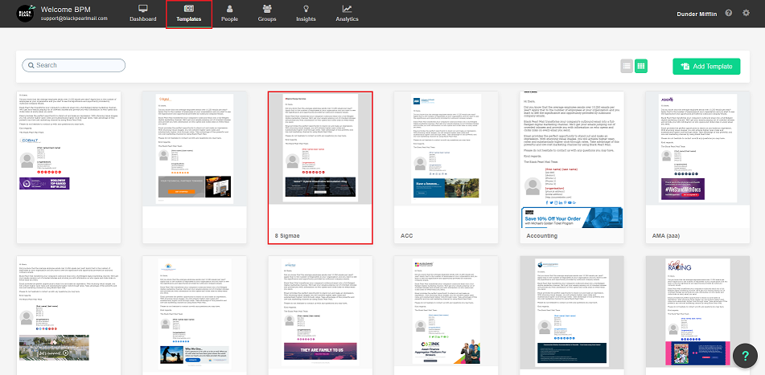Screen dimensions: 765x375
Task: Open the floating green help bubble
Action: pos(746,355)
